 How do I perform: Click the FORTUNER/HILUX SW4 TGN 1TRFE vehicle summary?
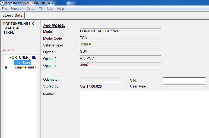(18, 28)
